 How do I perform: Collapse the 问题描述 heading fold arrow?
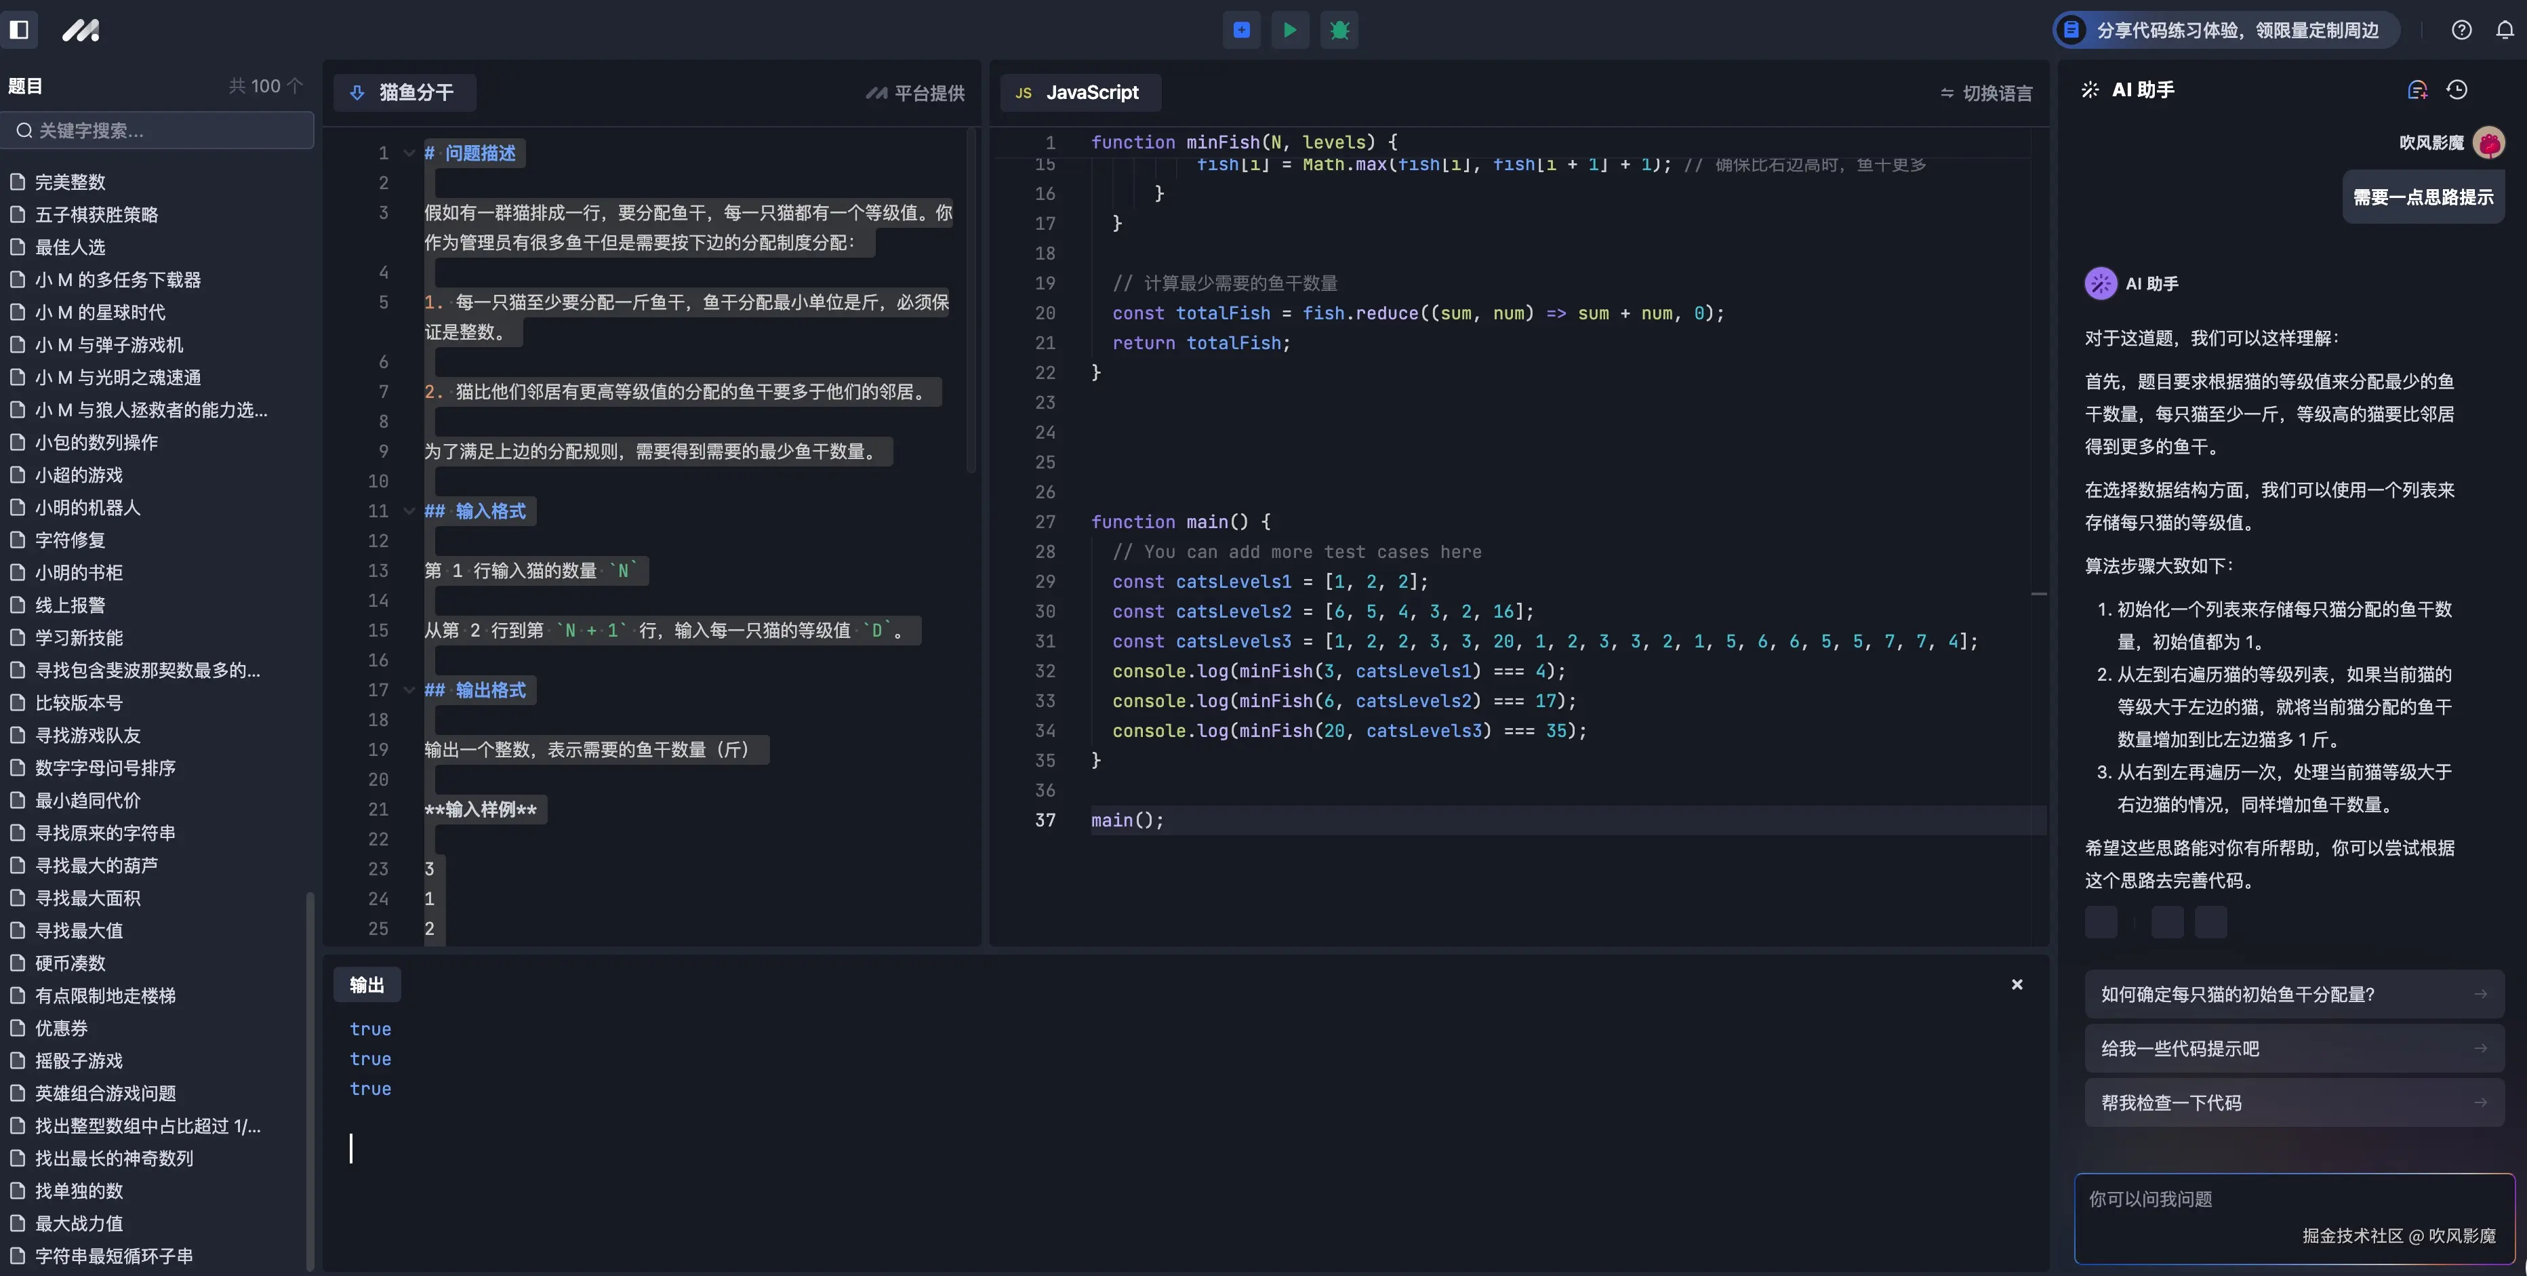point(409,153)
